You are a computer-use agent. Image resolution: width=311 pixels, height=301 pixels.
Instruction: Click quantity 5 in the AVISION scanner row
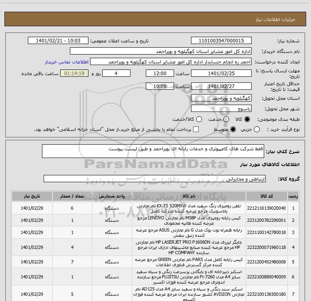tap(72, 294)
